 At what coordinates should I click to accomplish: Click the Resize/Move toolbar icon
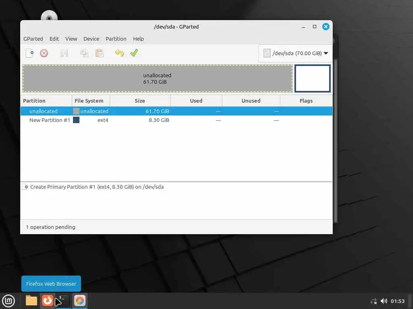pos(64,54)
